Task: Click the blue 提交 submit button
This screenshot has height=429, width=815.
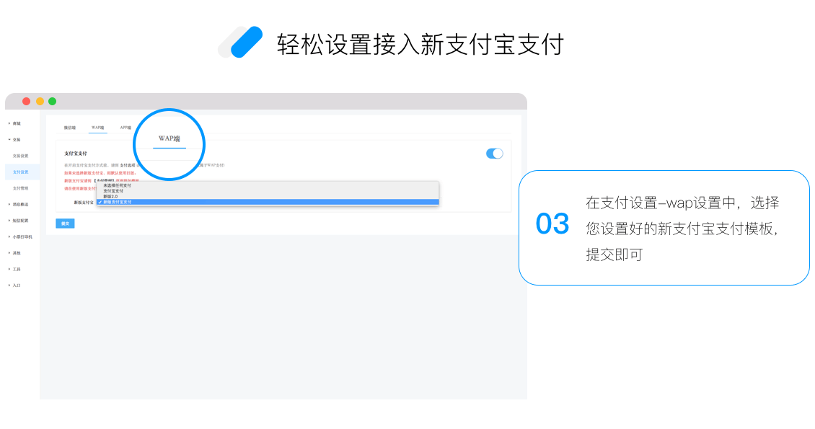Action: coord(65,224)
